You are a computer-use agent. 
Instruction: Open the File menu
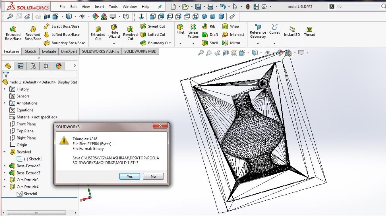(62, 7)
